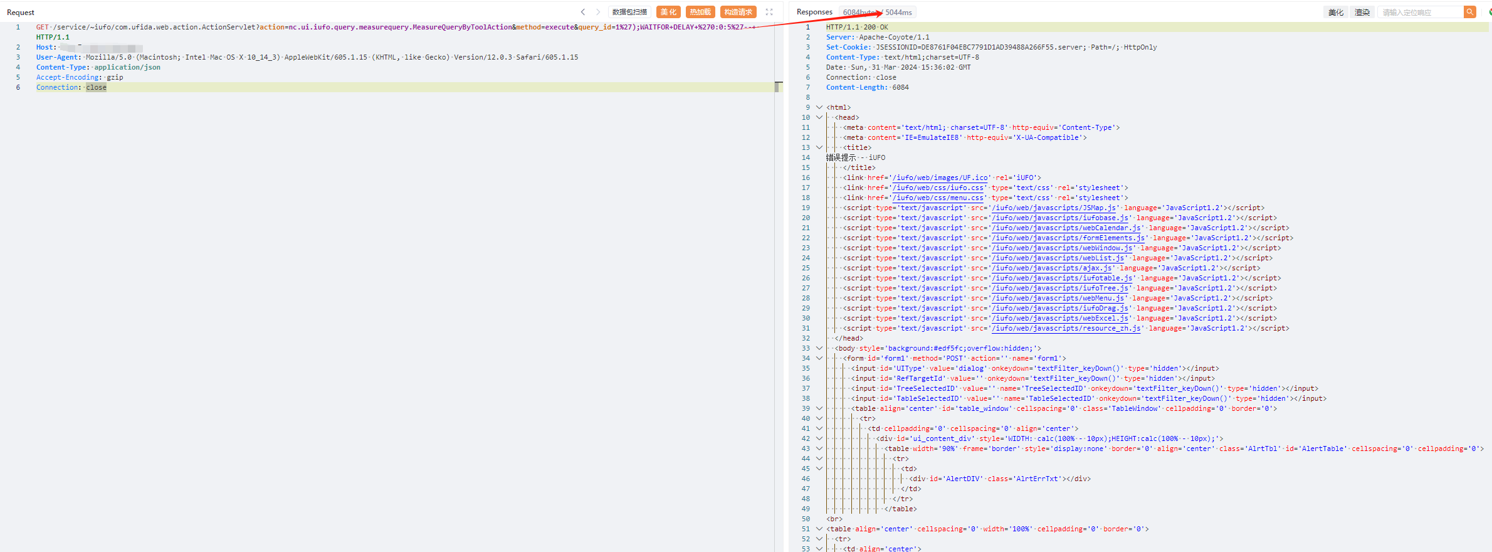Follow the webCalendar.js script link
This screenshot has height=552, width=1492.
1067,228
